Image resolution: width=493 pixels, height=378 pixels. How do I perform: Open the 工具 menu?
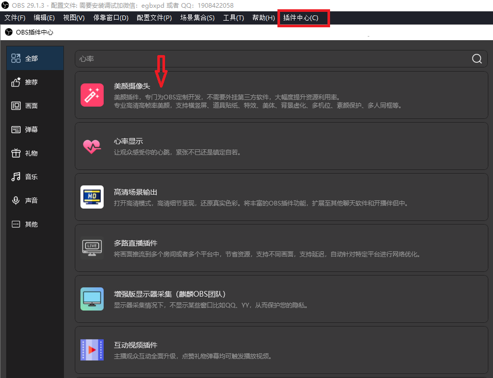[x=234, y=18]
